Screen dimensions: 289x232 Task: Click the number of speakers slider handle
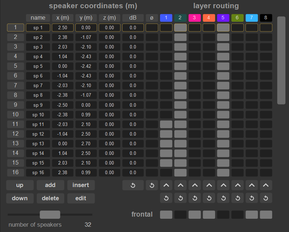coord(50,215)
